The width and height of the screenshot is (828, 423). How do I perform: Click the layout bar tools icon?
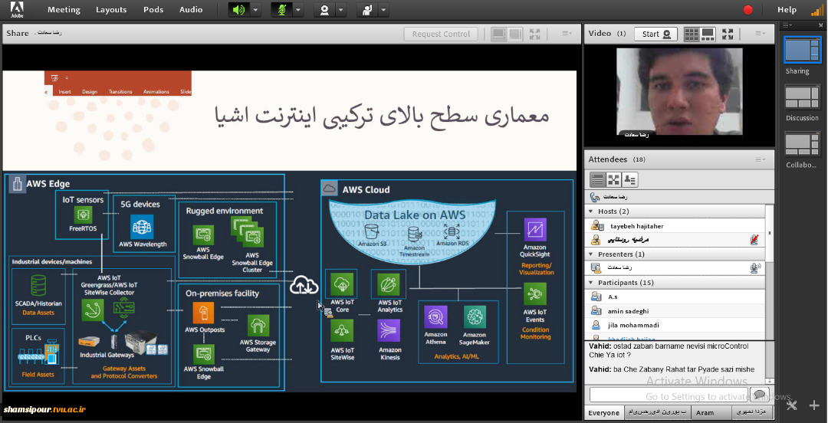791,405
